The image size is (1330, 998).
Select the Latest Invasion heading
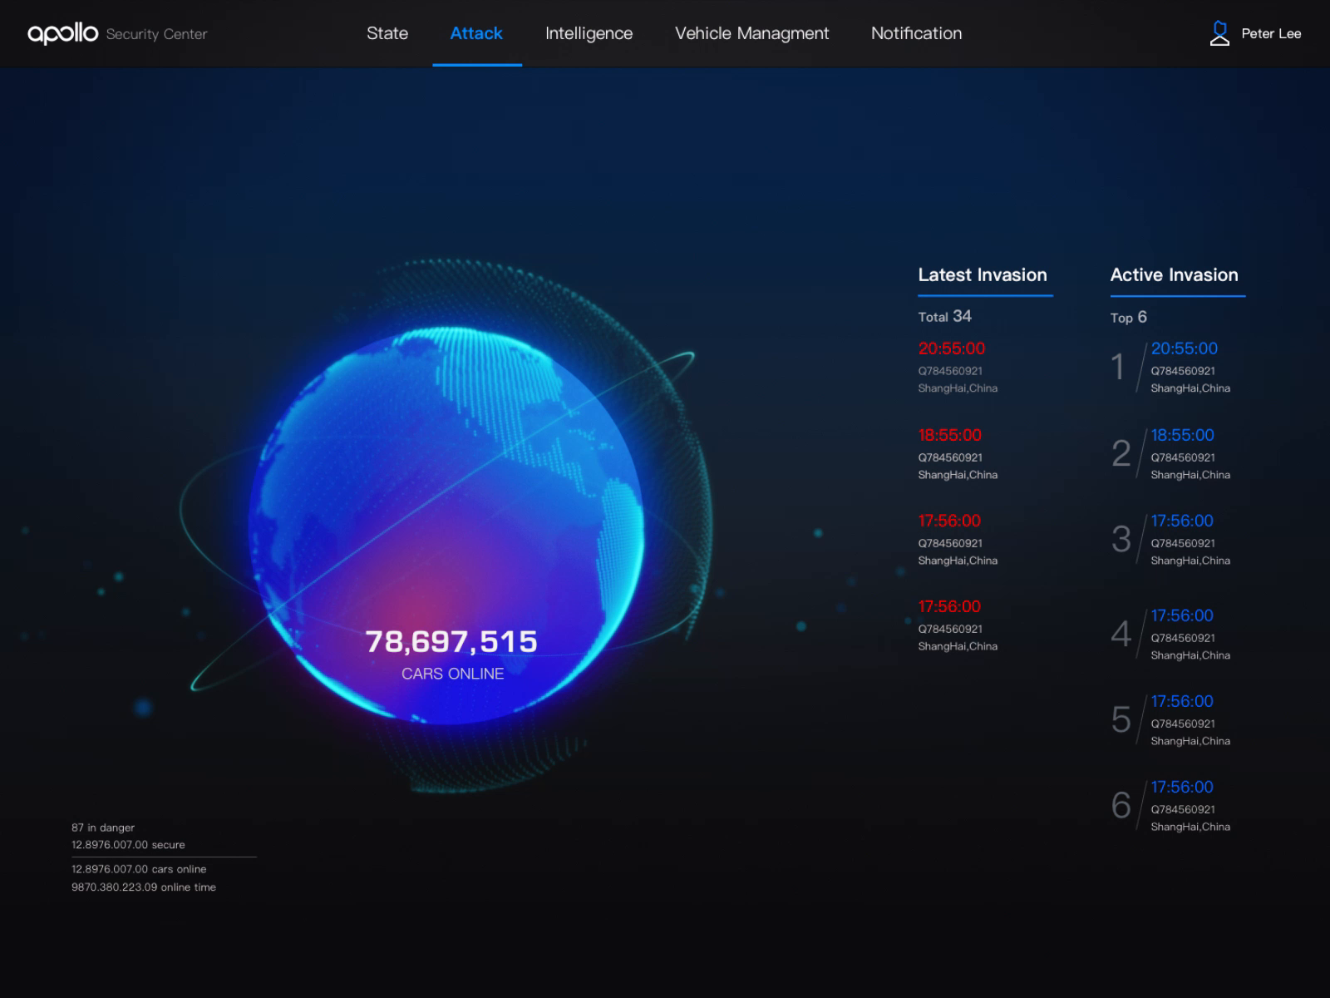983,275
